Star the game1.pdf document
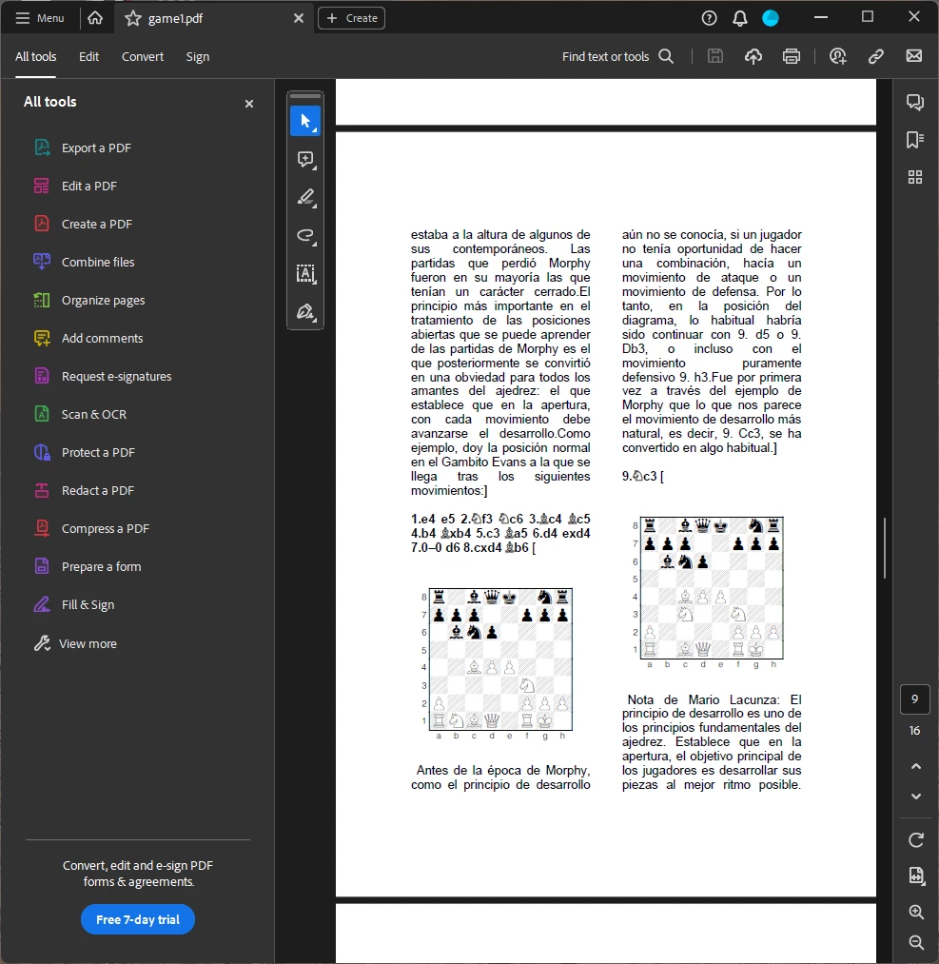Screen dimensions: 939x964 [x=133, y=18]
